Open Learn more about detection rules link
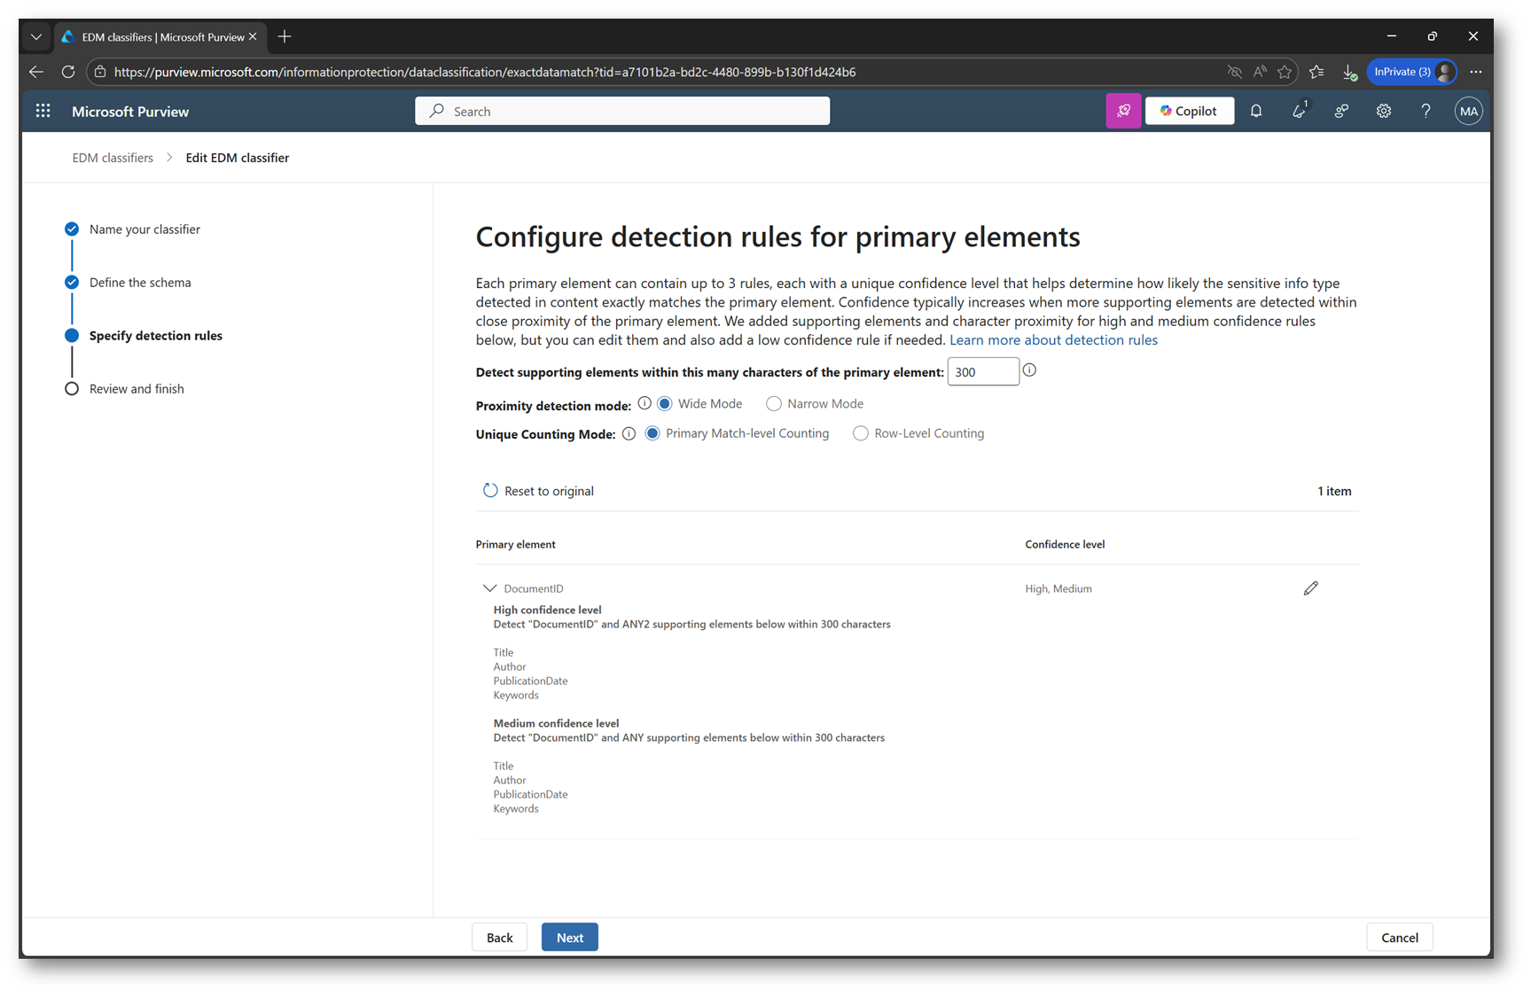 coord(1053,340)
